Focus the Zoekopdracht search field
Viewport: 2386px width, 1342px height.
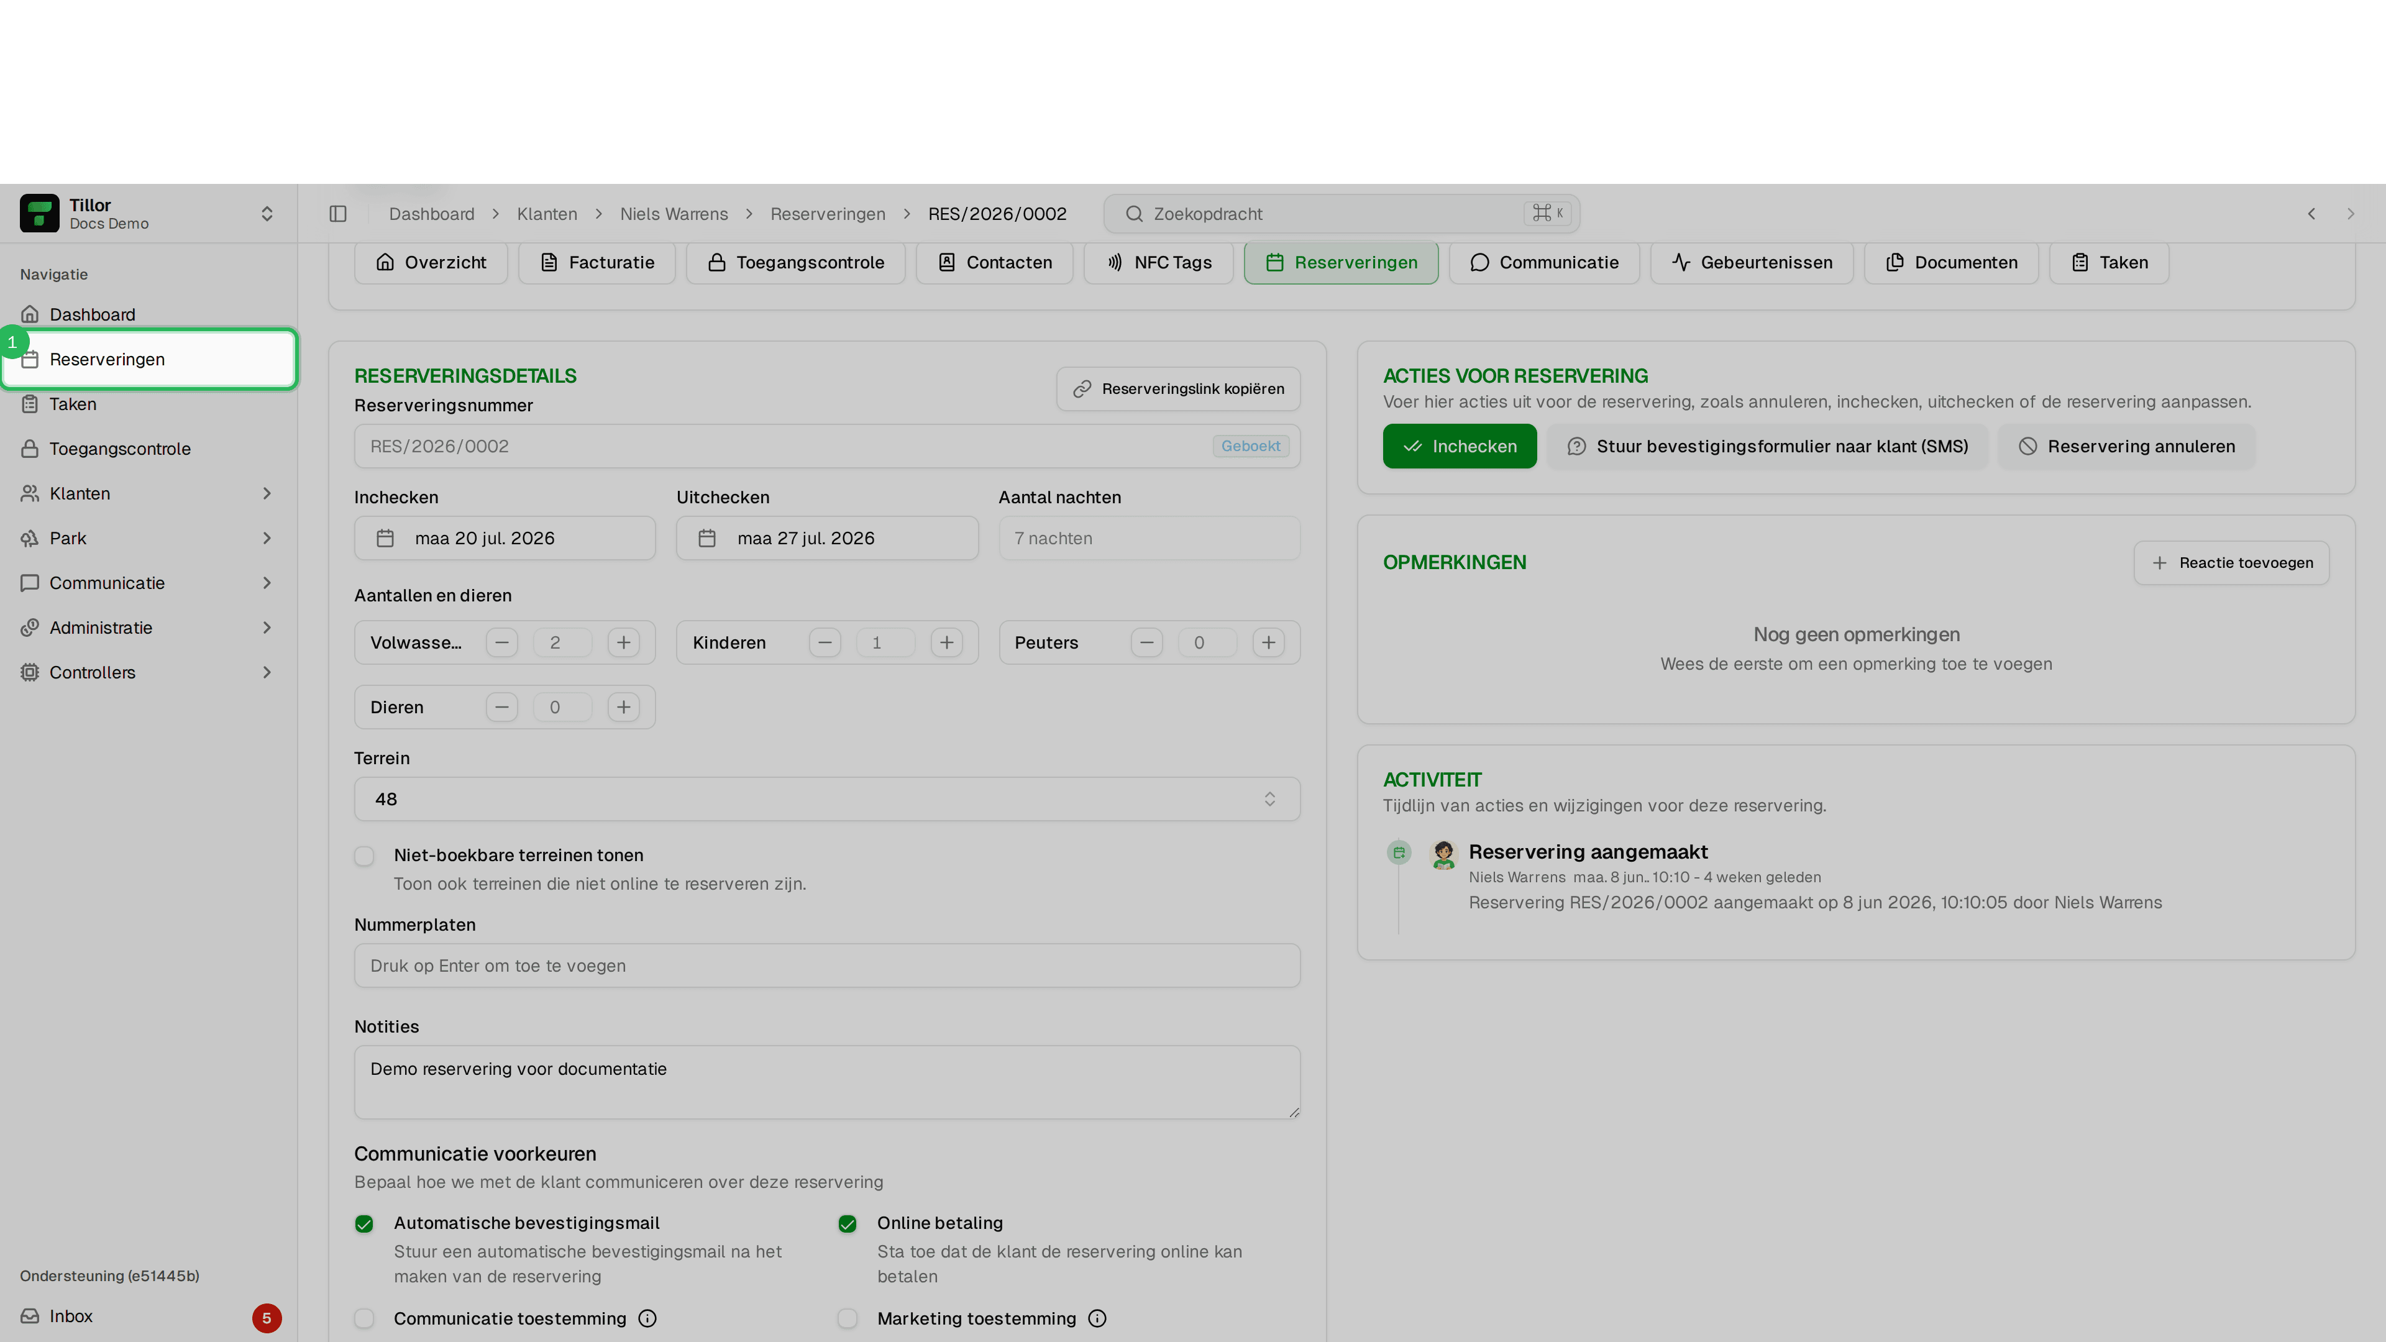coord(1342,214)
